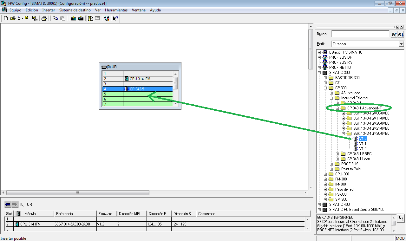Select the Point-to-Point folder
Screen dimensions: 406x241
pyautogui.click(x=351, y=169)
